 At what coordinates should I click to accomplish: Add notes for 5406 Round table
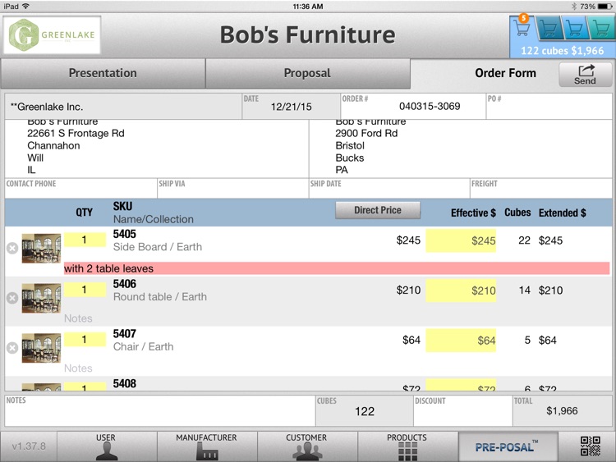coord(337,318)
